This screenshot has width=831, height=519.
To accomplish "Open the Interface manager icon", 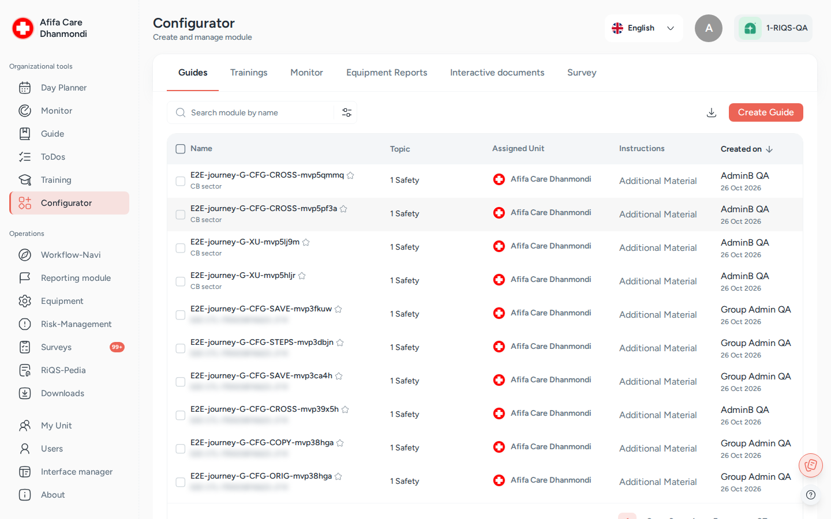I will pyautogui.click(x=25, y=472).
